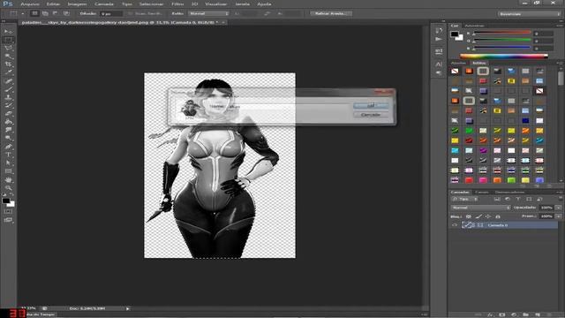Click OK button in dialog
This screenshot has height=318, width=565.
tap(371, 105)
